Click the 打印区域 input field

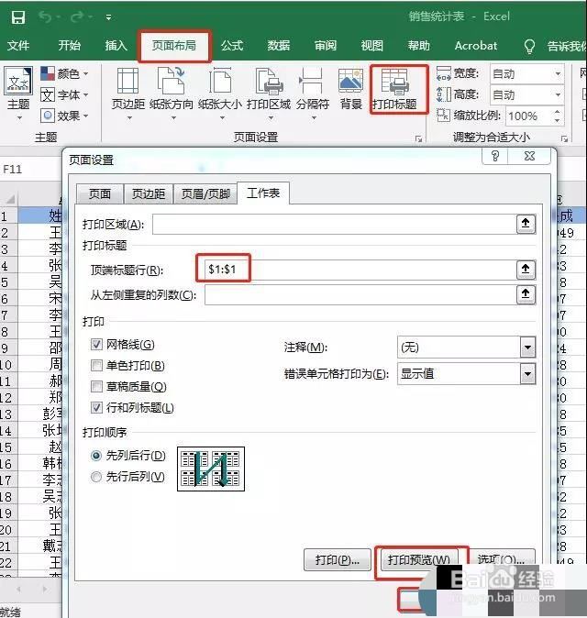click(334, 224)
